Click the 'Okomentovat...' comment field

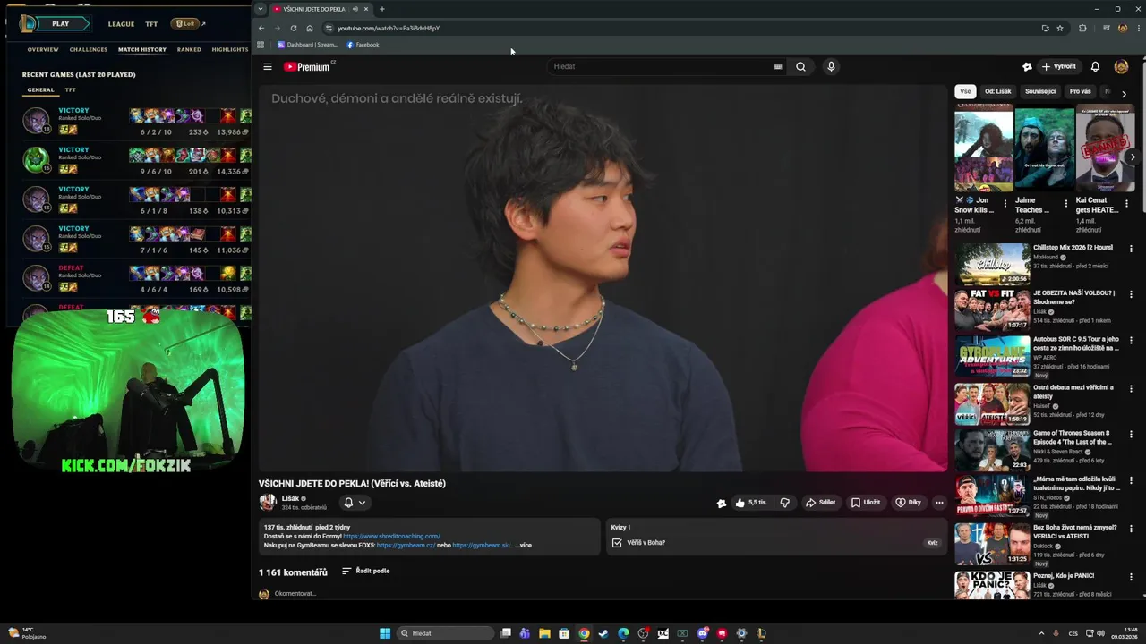(x=295, y=594)
